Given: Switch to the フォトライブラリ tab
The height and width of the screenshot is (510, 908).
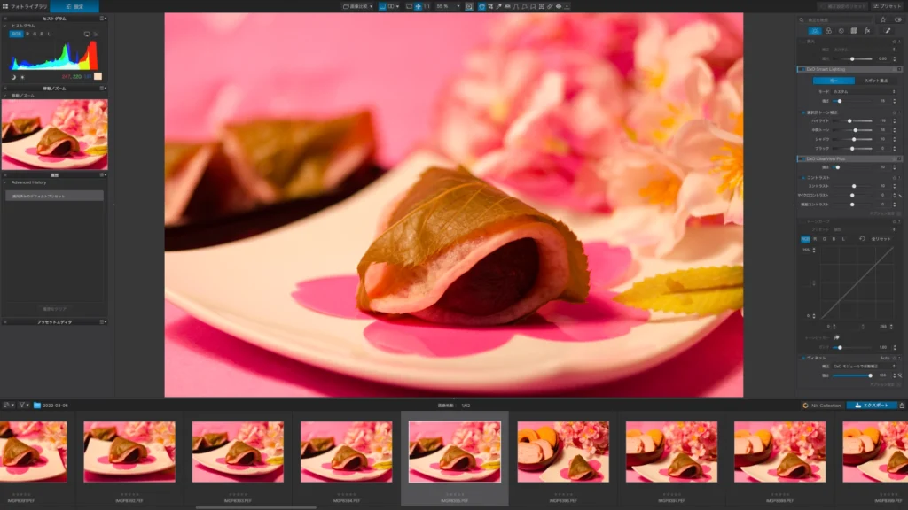Looking at the screenshot, I should pyautogui.click(x=24, y=6).
